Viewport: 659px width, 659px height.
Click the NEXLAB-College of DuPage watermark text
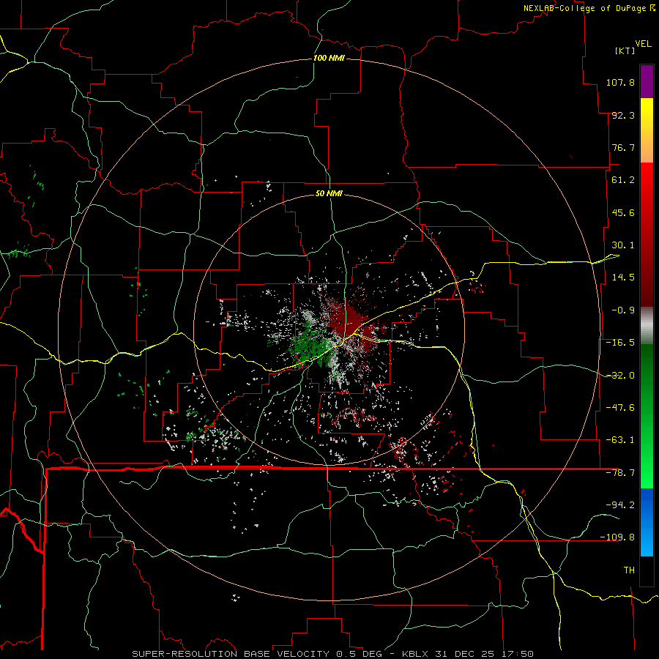click(589, 8)
